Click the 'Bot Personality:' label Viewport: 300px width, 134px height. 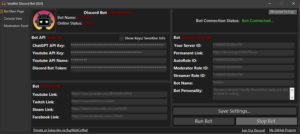pos(188,91)
